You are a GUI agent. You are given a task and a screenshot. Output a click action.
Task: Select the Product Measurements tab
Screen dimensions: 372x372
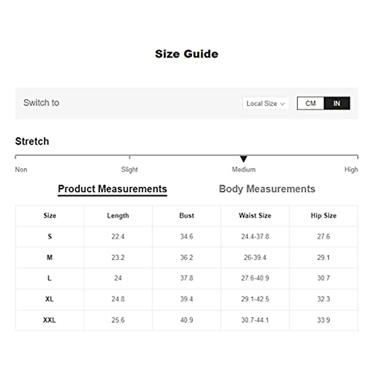113,189
